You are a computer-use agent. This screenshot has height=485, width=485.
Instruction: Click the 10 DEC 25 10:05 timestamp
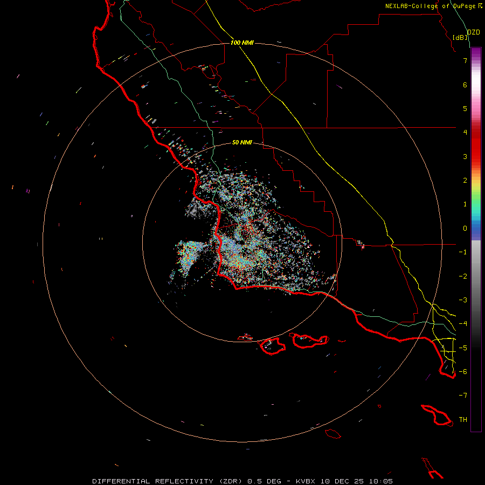coord(357,481)
